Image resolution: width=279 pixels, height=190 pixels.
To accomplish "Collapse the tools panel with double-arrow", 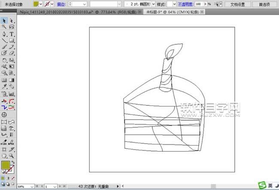I will (1, 11).
